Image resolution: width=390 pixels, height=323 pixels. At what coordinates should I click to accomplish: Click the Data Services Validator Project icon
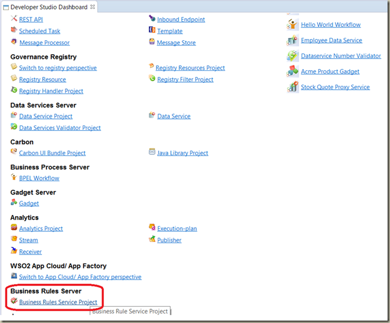click(x=14, y=127)
